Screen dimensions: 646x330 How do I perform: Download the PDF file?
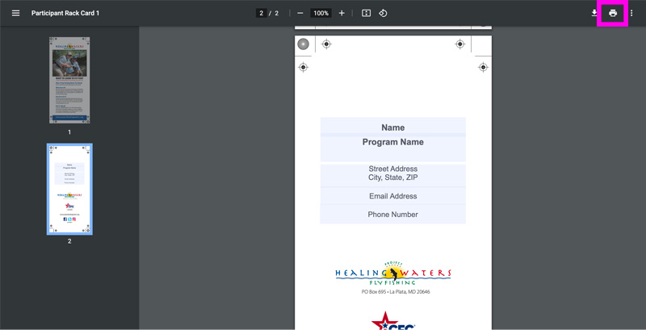click(x=594, y=13)
